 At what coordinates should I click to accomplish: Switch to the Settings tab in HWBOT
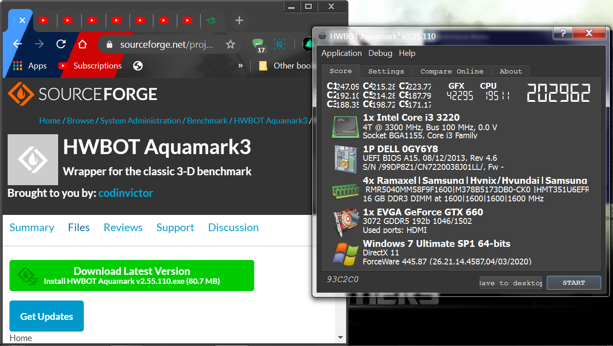[x=386, y=71]
